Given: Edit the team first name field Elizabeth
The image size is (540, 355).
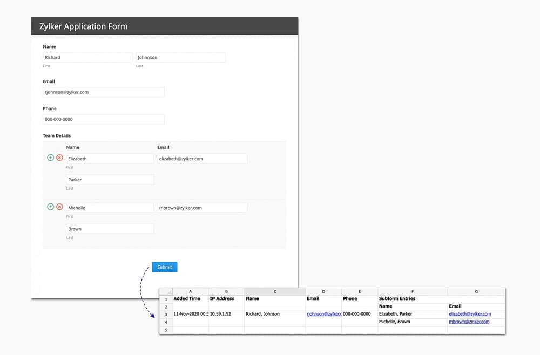Looking at the screenshot, I should 110,159.
